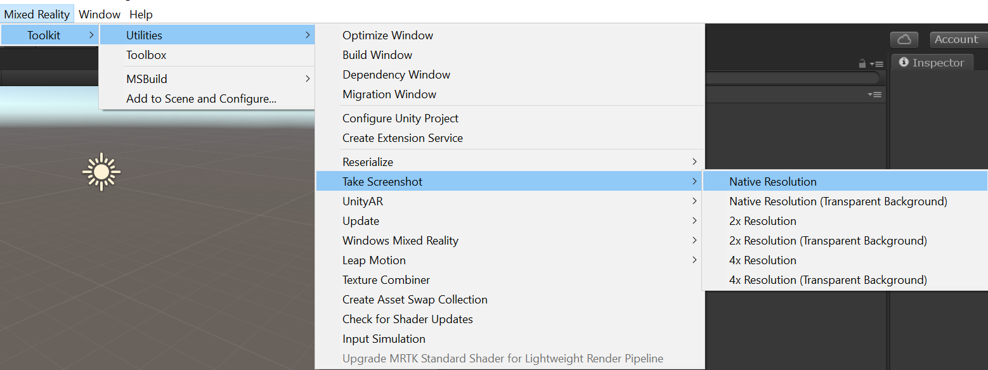Open the Account dropdown

coord(956,39)
